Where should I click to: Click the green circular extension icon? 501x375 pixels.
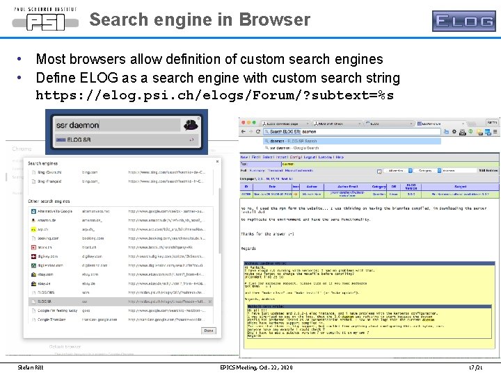[470, 131]
